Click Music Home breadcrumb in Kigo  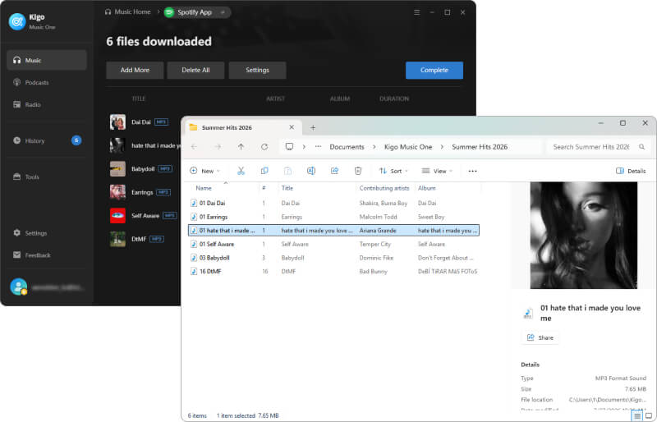click(128, 12)
